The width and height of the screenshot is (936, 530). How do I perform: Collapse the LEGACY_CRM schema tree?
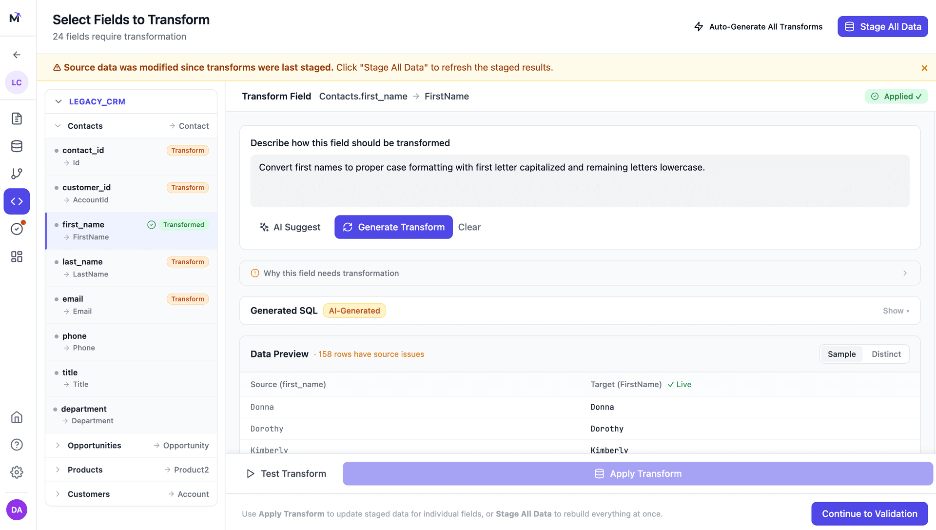tap(58, 101)
